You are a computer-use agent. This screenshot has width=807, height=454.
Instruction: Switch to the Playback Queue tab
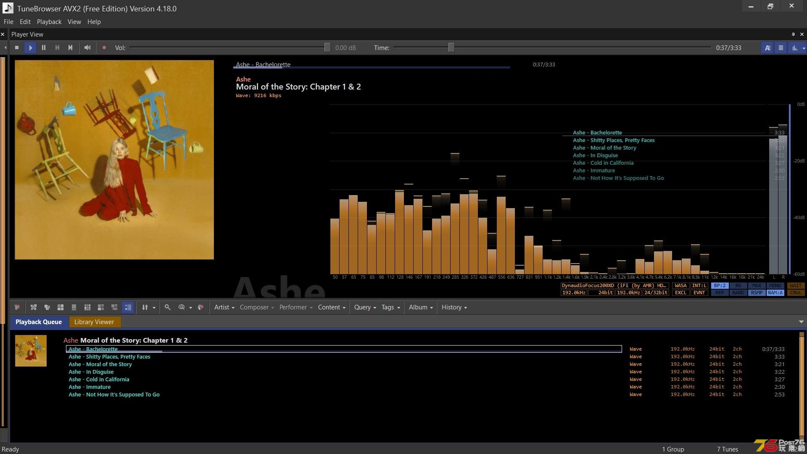pyautogui.click(x=39, y=322)
